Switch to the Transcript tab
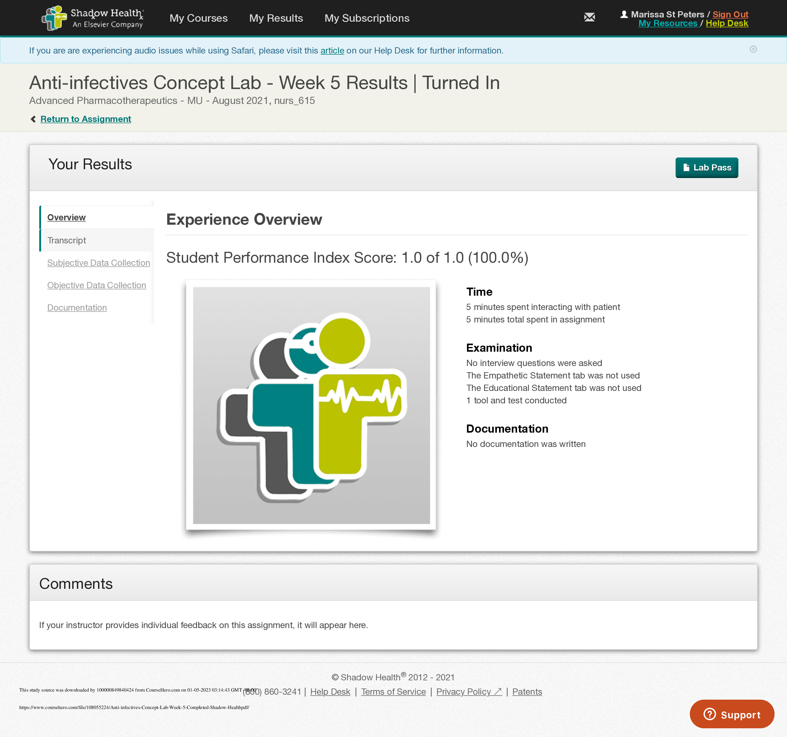This screenshot has height=737, width=787. tap(67, 240)
